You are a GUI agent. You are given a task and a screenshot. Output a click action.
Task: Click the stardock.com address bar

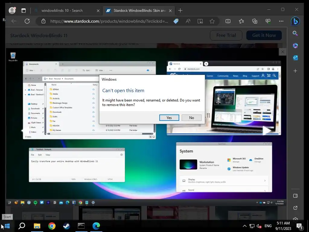click(x=109, y=21)
